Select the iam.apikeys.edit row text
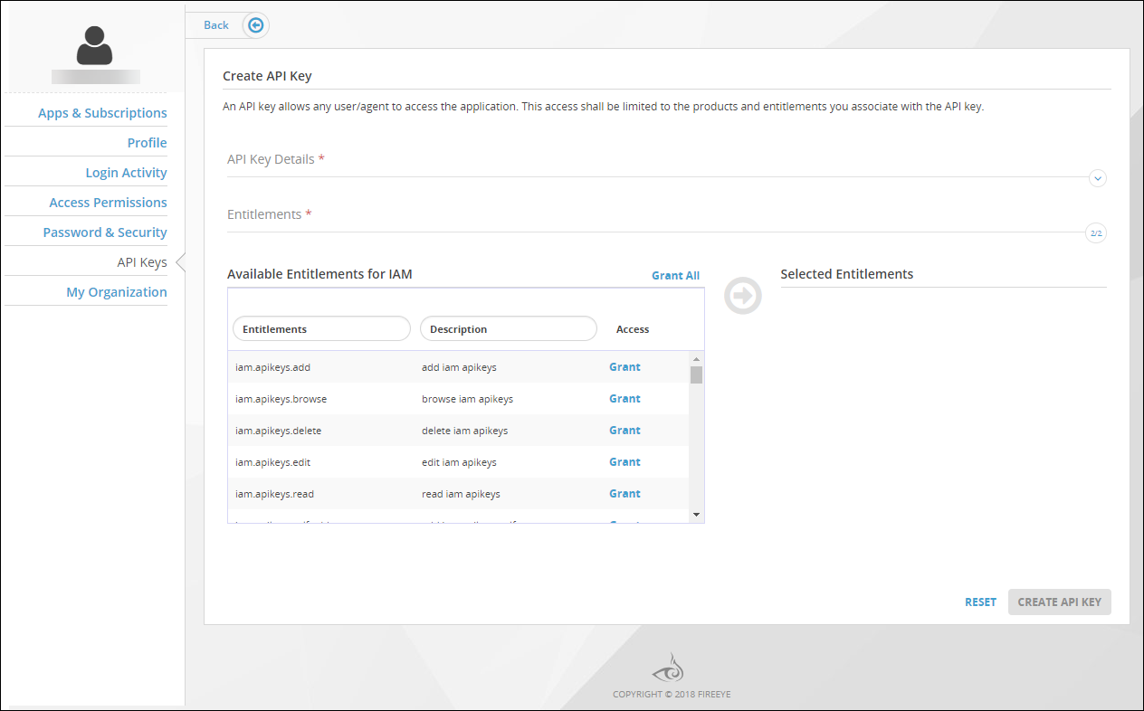 coord(272,462)
